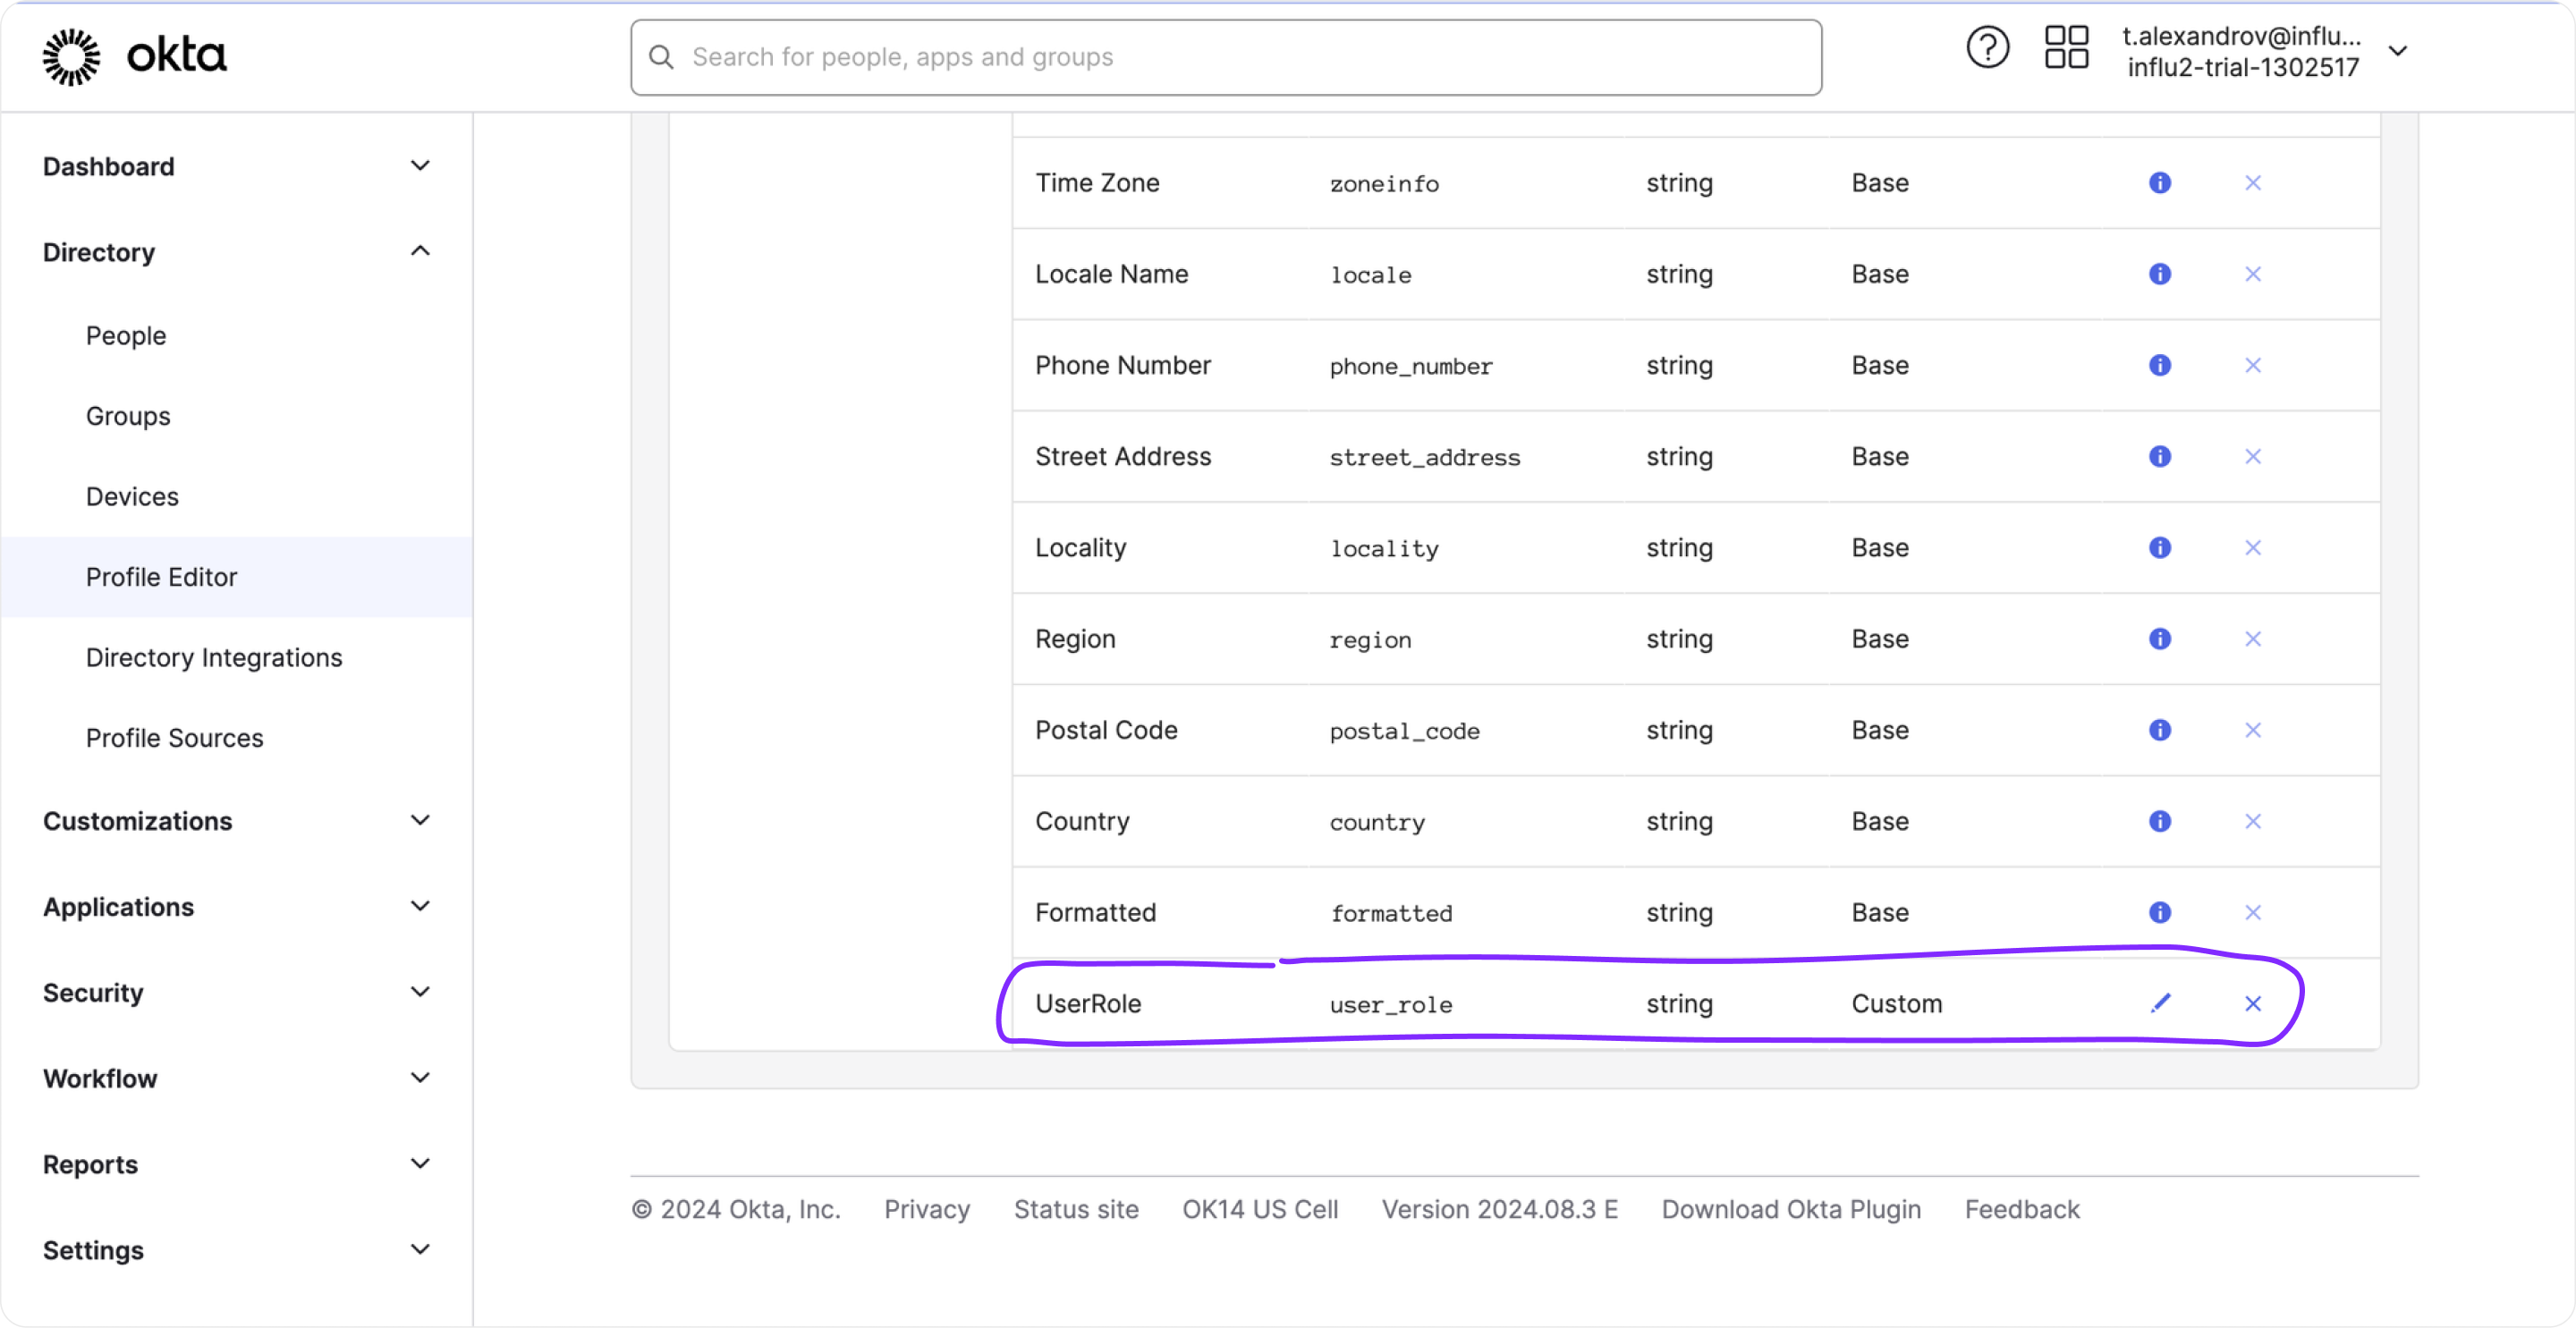Show info for Locale Name attribute

(2160, 274)
